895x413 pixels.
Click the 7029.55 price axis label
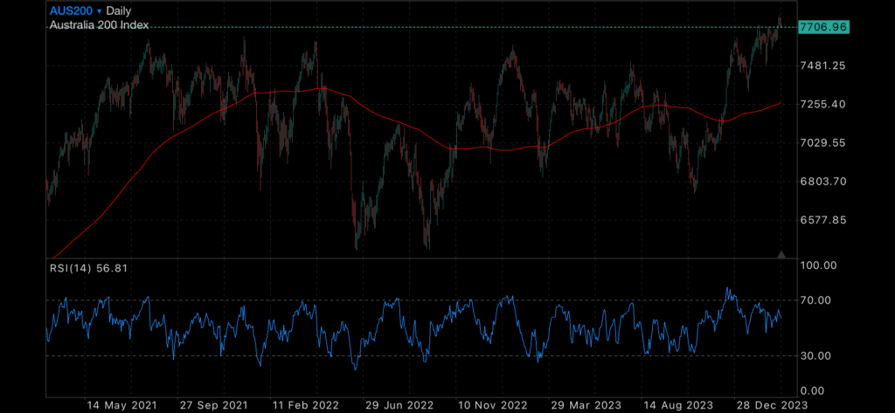point(823,142)
